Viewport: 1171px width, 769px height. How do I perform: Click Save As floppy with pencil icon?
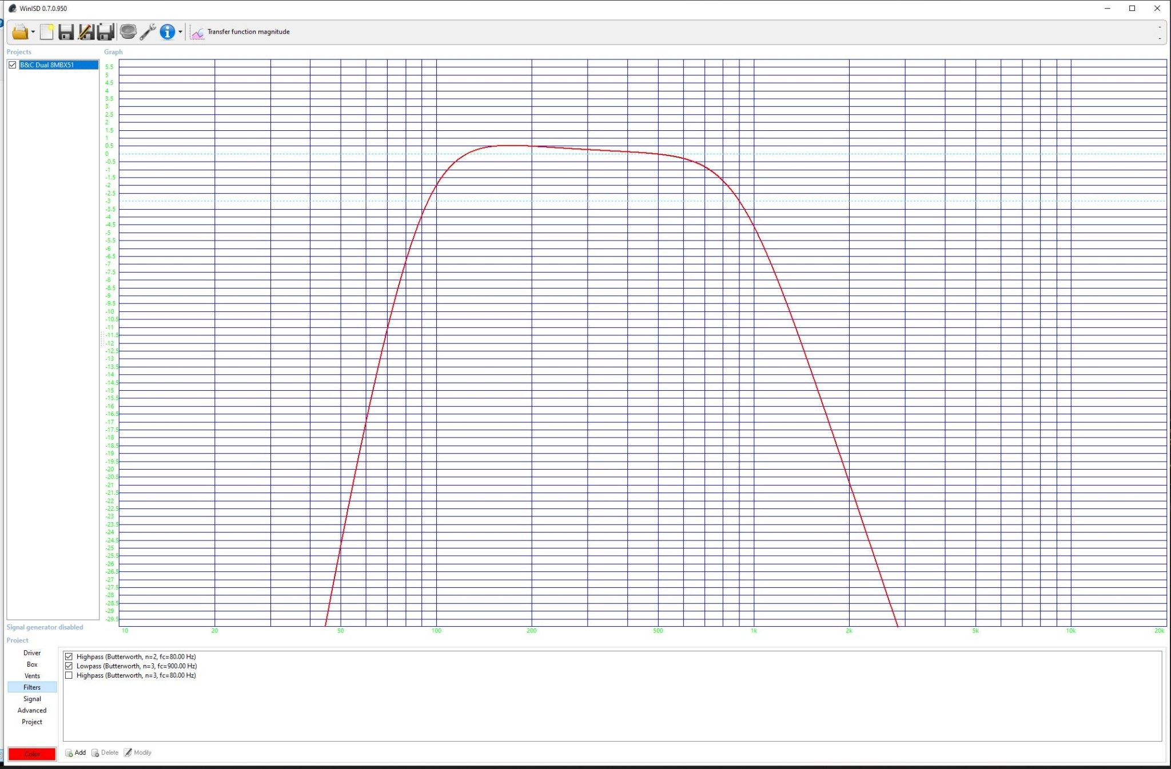pyautogui.click(x=86, y=32)
